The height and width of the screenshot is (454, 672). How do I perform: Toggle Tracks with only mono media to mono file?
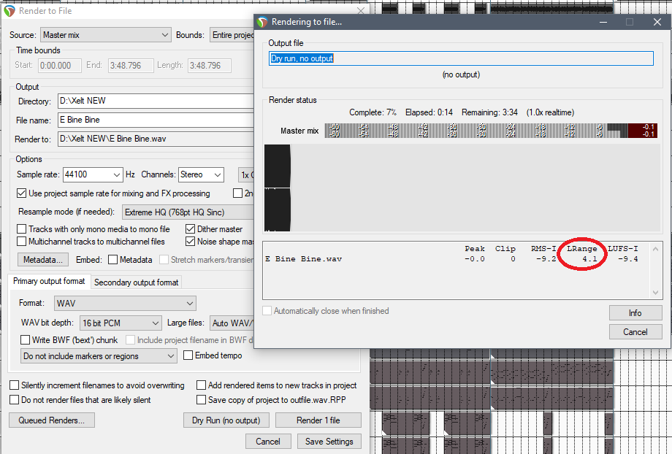pyautogui.click(x=21, y=229)
